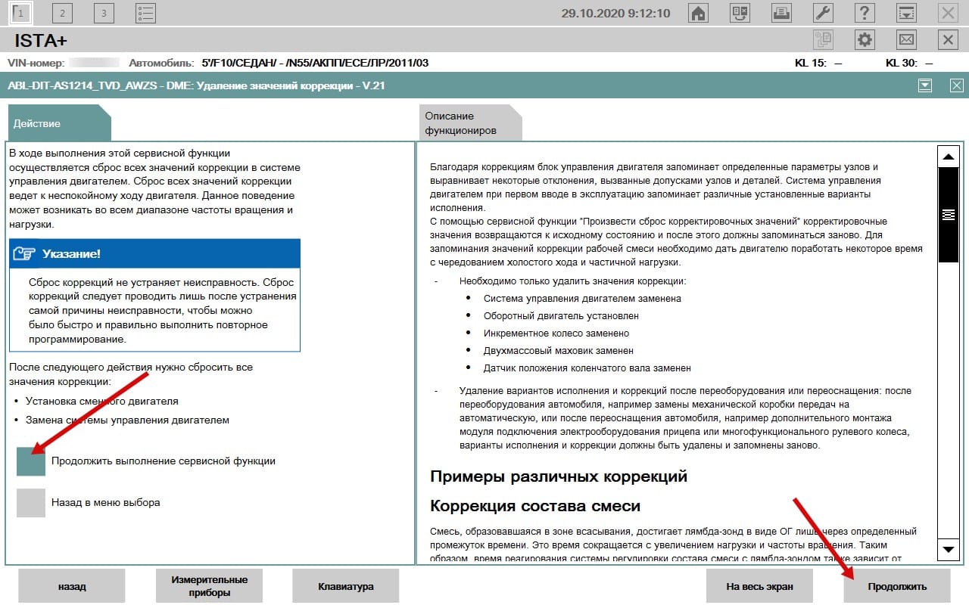
Task: Click the scrollbar down arrow
Action: pyautogui.click(x=948, y=549)
